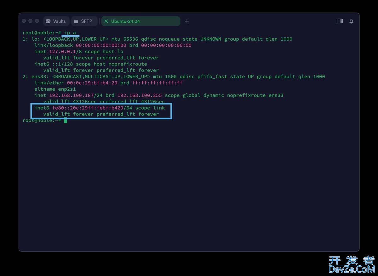The height and width of the screenshot is (276, 378).
Task: Click the 'link/loopback' text
Action: pyautogui.click(x=54, y=45)
